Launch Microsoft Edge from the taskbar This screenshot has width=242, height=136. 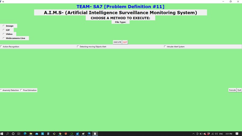click(x=25, y=134)
